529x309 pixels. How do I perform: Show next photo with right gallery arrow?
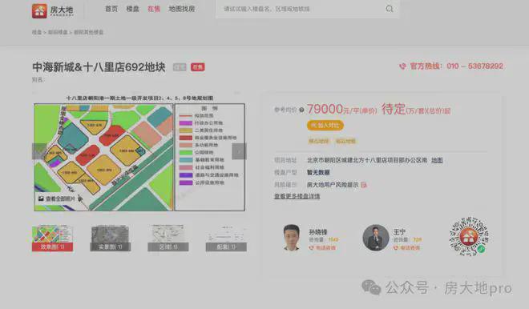point(239,151)
